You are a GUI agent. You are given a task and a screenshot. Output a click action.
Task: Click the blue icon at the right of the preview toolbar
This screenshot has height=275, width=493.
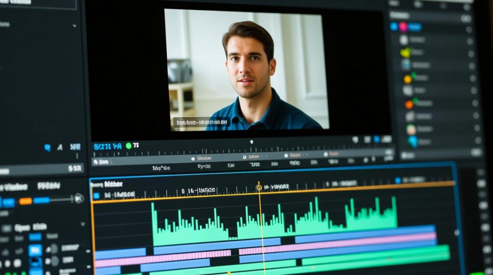point(377,139)
